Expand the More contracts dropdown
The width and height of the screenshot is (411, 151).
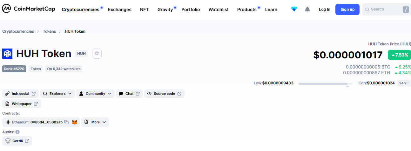pyautogui.click(x=95, y=122)
